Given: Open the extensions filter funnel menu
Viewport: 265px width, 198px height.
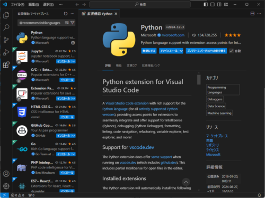Looking at the screenshot, I should (x=73, y=23).
